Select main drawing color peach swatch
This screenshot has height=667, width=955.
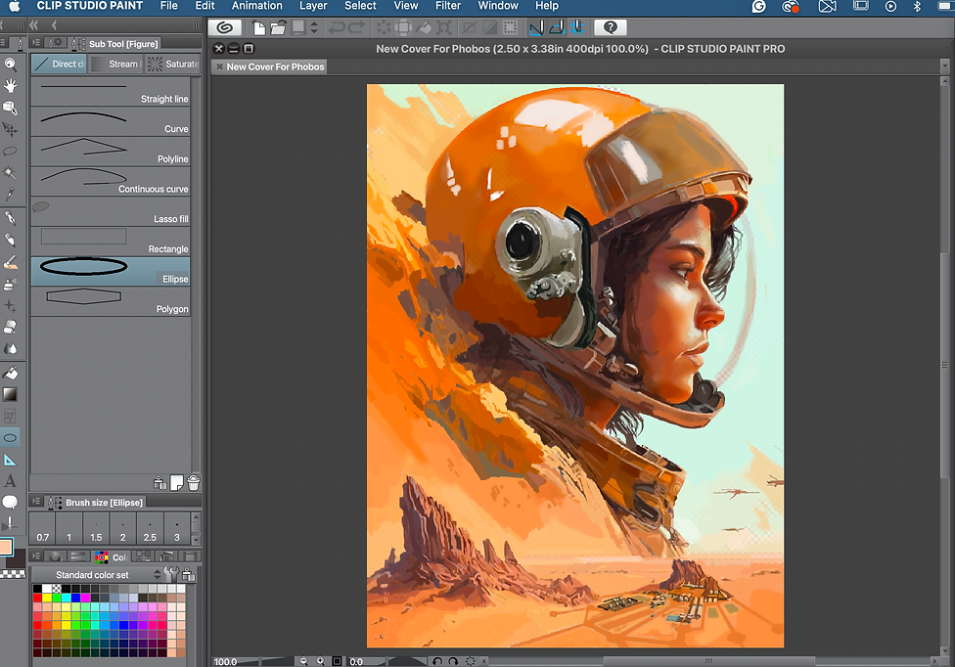6,546
